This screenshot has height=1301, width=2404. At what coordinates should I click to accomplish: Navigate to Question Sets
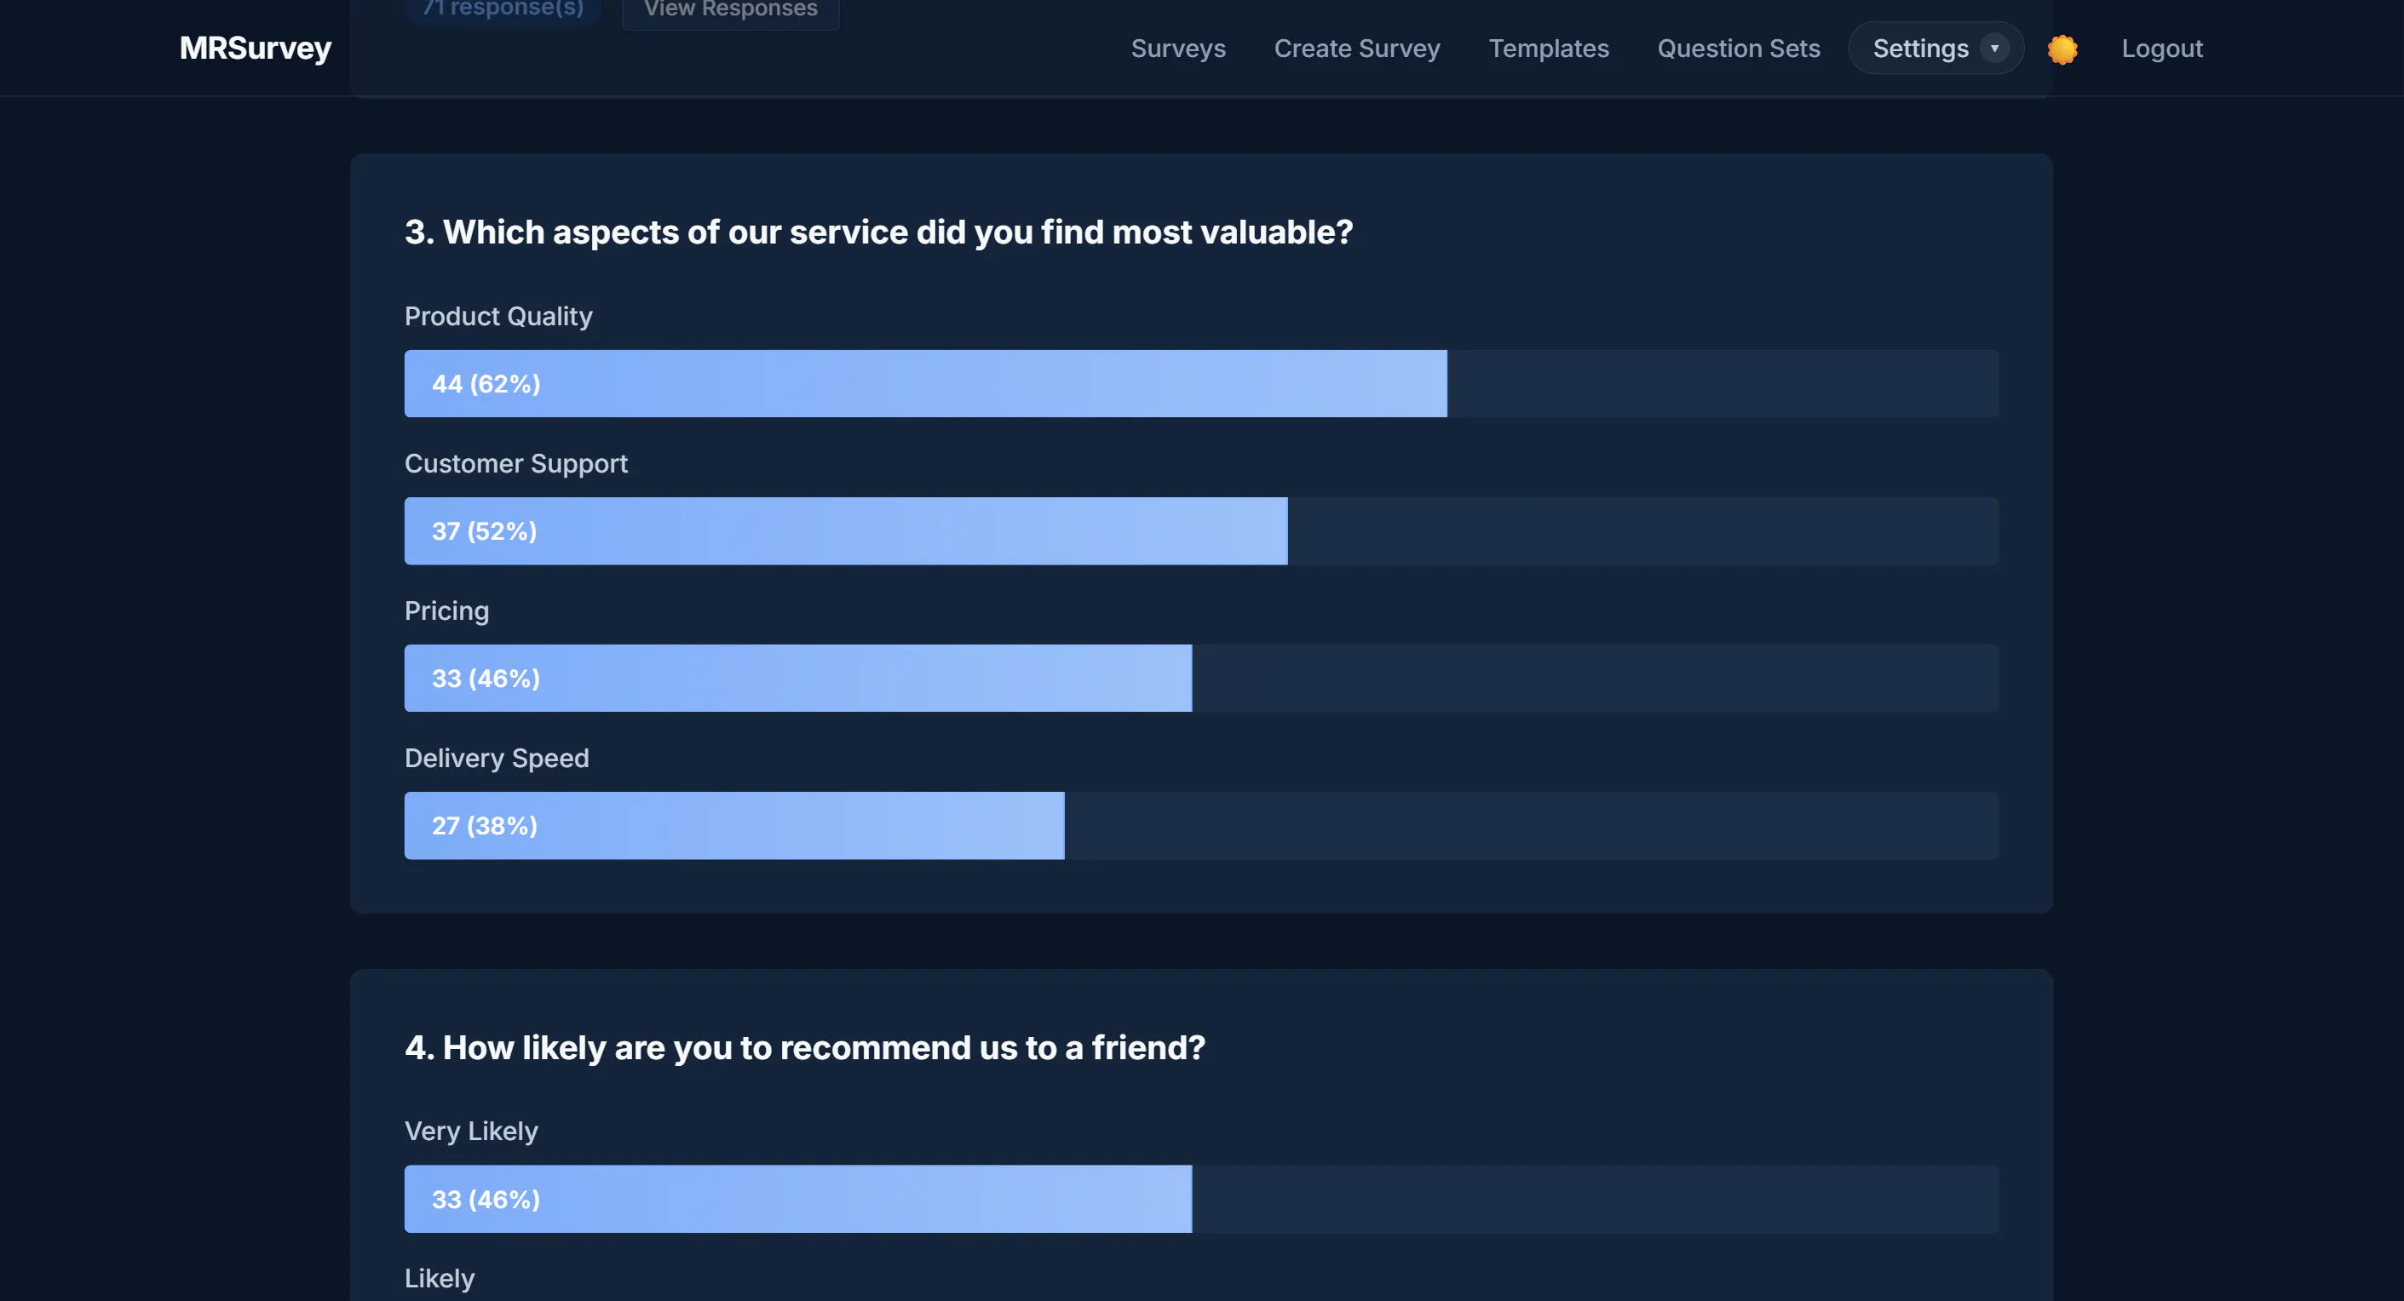click(1738, 48)
